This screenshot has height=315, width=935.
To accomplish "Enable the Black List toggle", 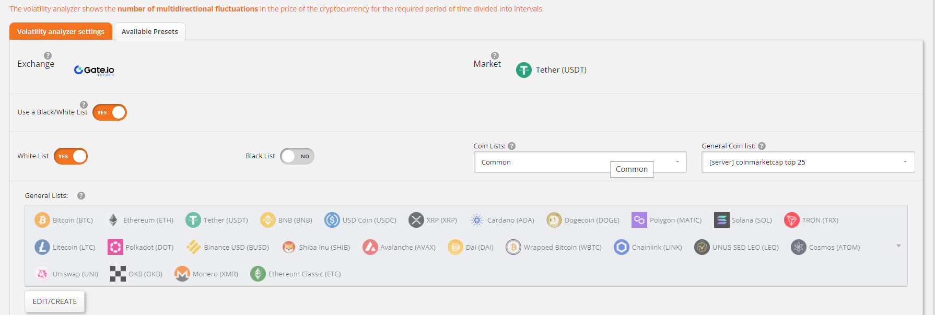I will tap(297, 156).
